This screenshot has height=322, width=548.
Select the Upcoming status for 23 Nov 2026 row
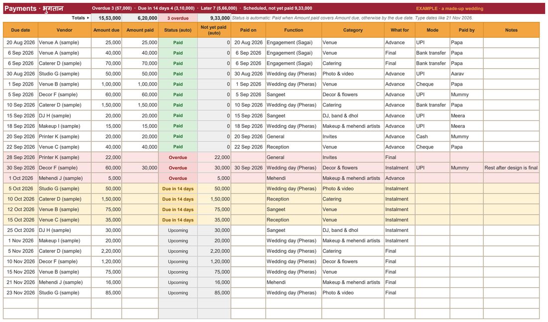[178, 293]
